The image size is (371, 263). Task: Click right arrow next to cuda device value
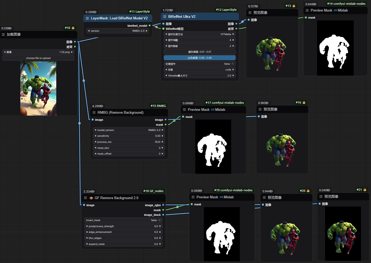[233, 70]
